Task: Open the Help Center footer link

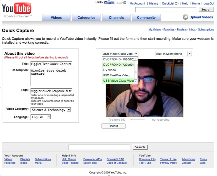Action: pos(69,159)
